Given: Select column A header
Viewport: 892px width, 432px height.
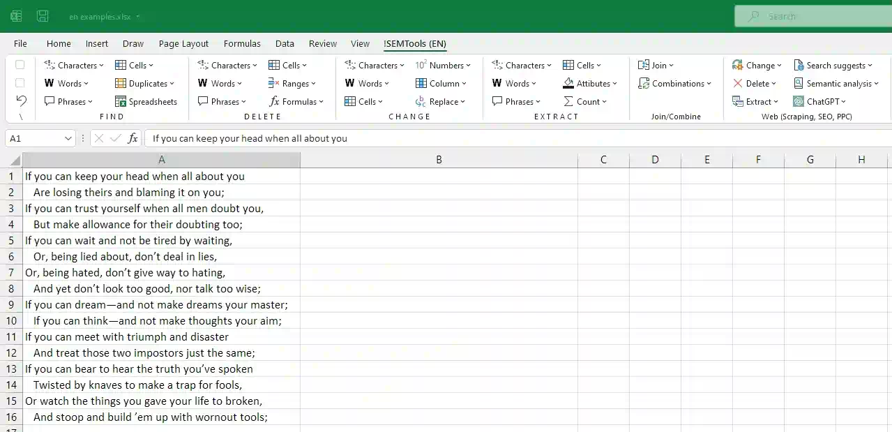Looking at the screenshot, I should coord(162,160).
